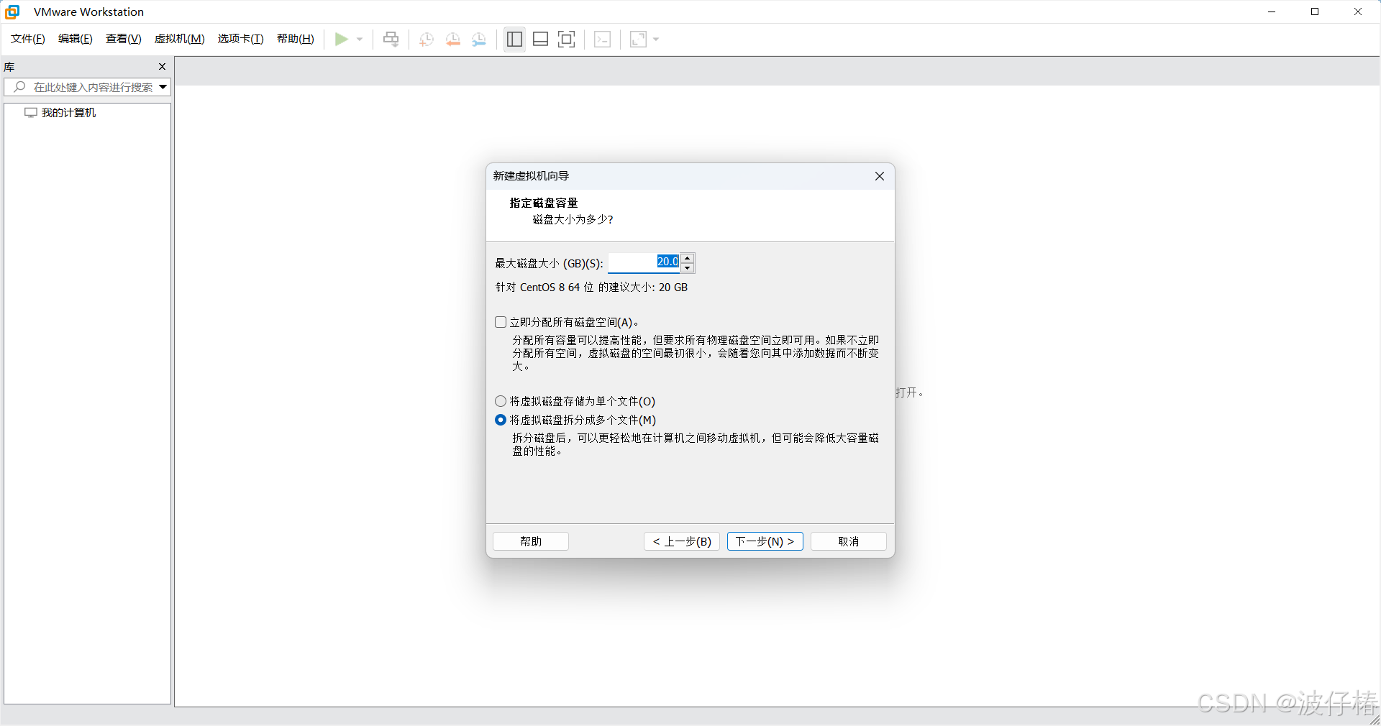Open the search filter dropdown in library
This screenshot has height=726, width=1381.
coord(163,87)
